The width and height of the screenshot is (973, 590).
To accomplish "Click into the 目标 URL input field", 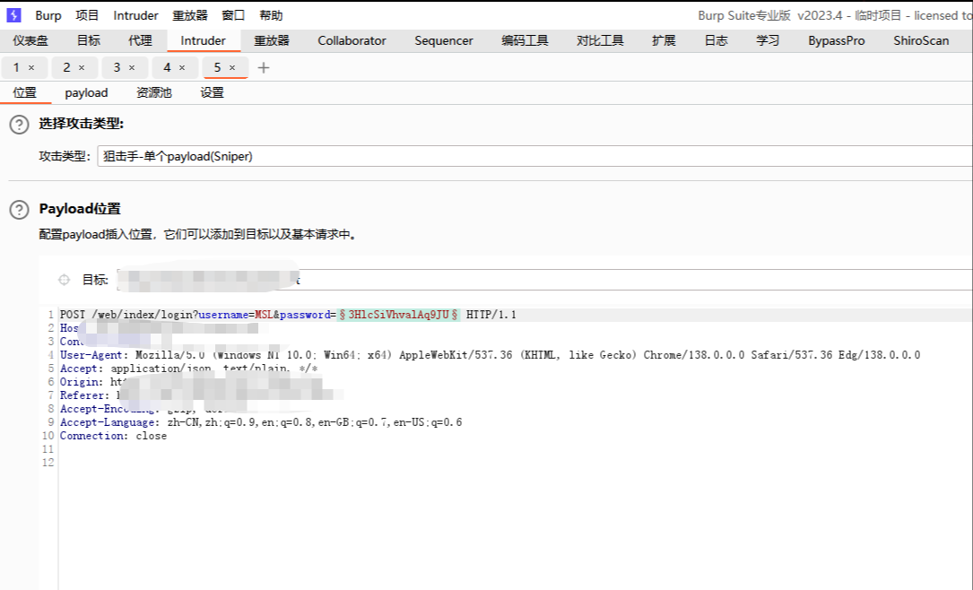I will (545, 280).
